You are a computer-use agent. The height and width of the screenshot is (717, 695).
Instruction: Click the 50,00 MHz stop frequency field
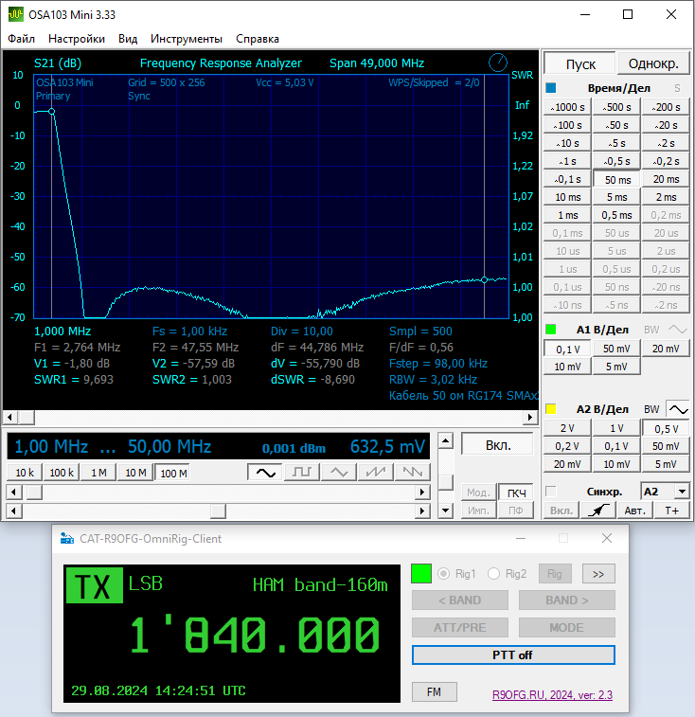point(169,446)
